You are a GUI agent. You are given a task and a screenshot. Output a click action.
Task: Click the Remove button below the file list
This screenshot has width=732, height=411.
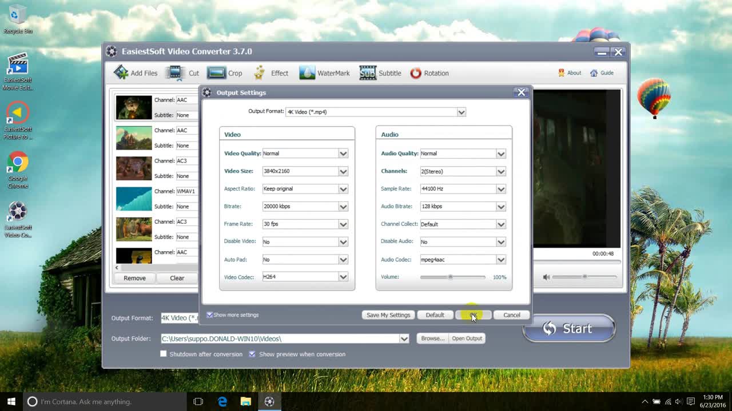coord(134,278)
